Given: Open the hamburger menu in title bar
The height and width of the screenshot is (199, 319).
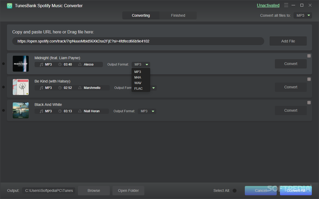Looking at the screenshot, I should [x=286, y=5].
